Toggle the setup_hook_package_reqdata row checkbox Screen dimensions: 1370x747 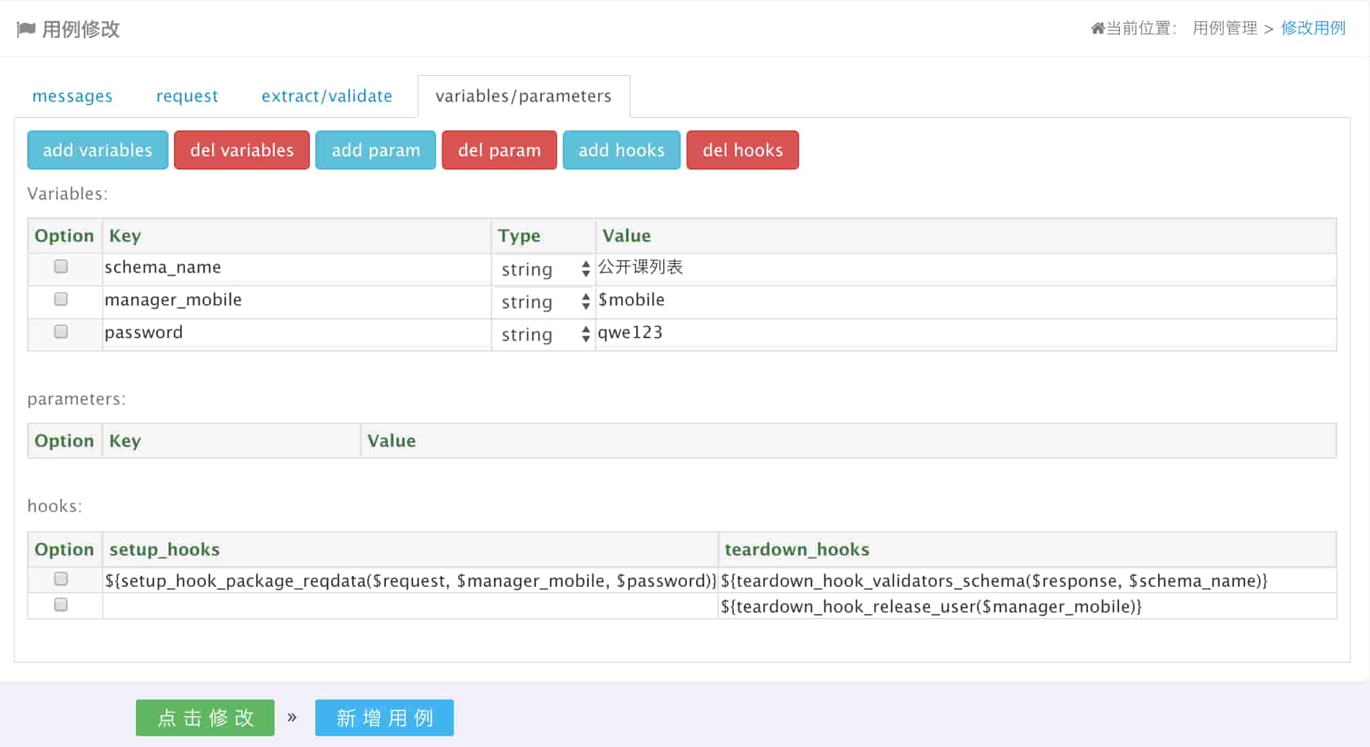coord(61,579)
